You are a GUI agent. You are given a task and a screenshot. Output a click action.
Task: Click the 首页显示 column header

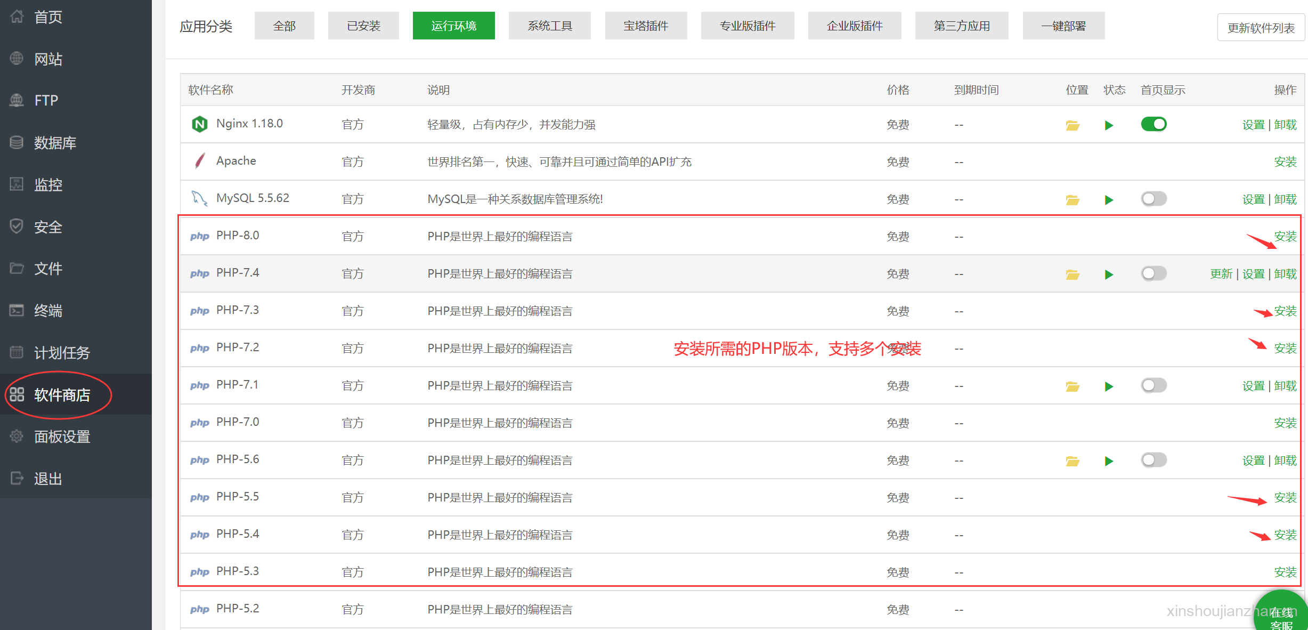(1163, 90)
